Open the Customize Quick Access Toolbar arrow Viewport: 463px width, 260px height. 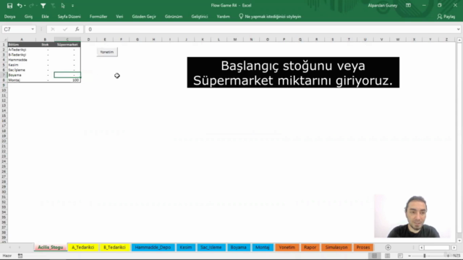[x=72, y=6]
